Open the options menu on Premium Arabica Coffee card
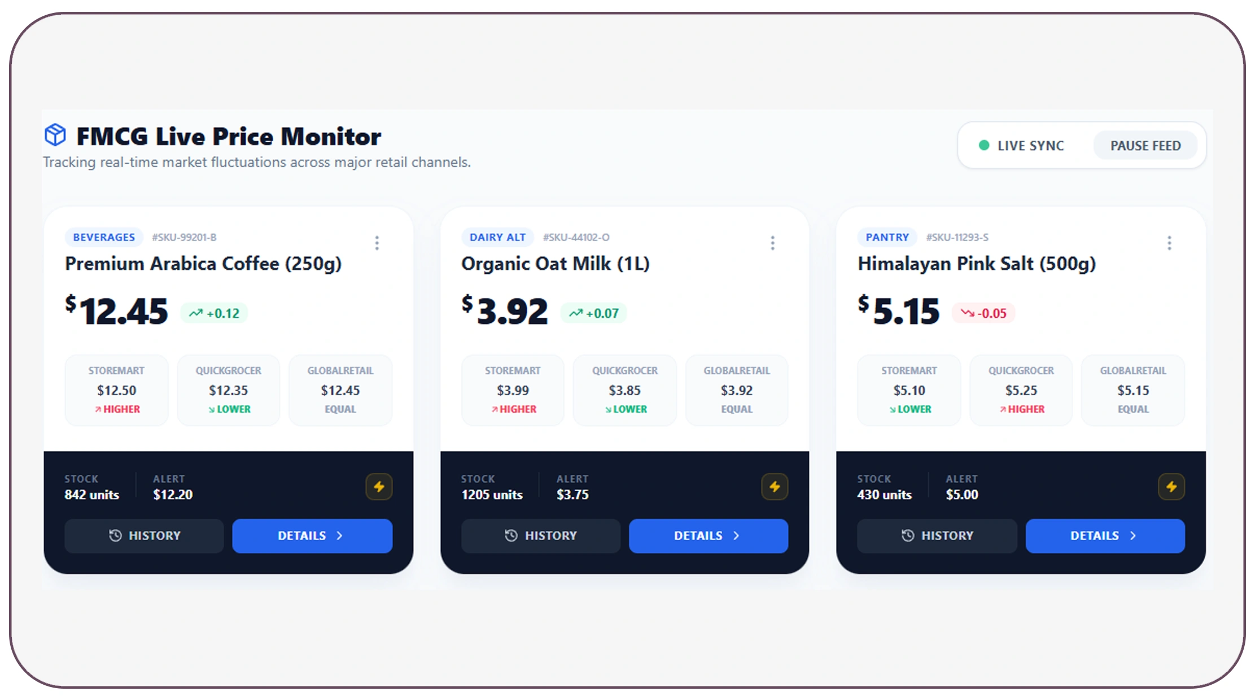This screenshot has height=700, width=1255. [x=377, y=242]
